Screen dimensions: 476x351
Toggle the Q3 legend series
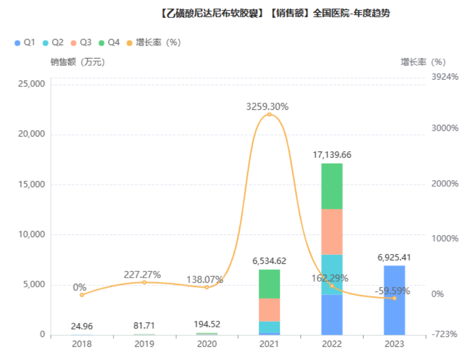tap(81, 43)
